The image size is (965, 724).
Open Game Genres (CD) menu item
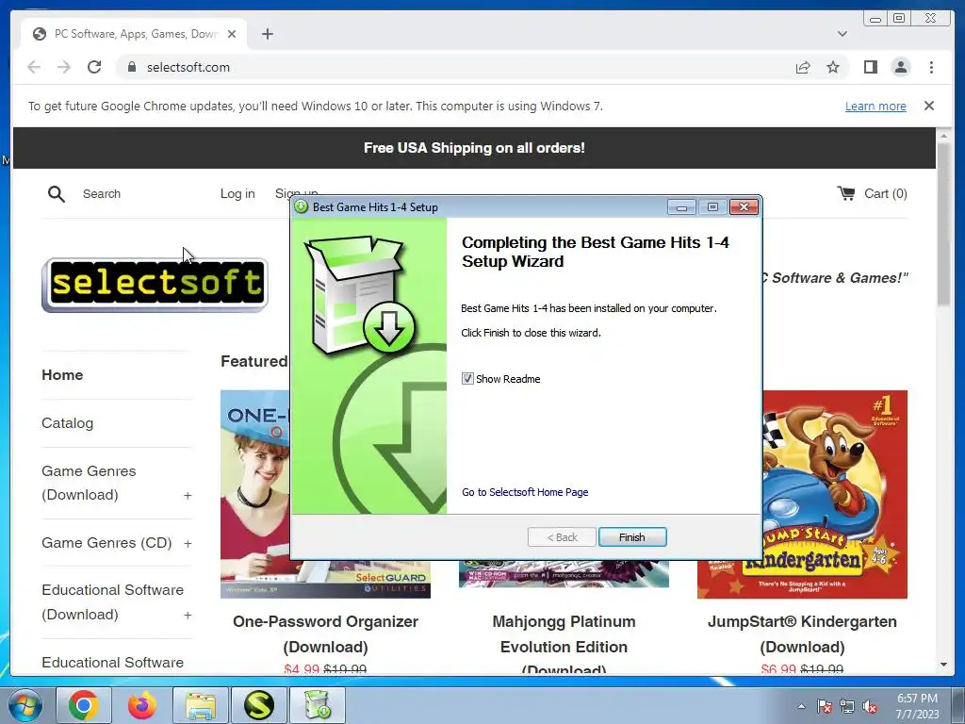click(106, 543)
